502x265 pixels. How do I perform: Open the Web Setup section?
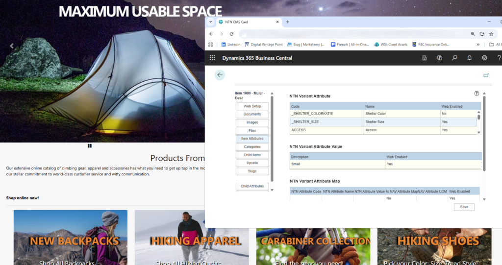coord(252,106)
